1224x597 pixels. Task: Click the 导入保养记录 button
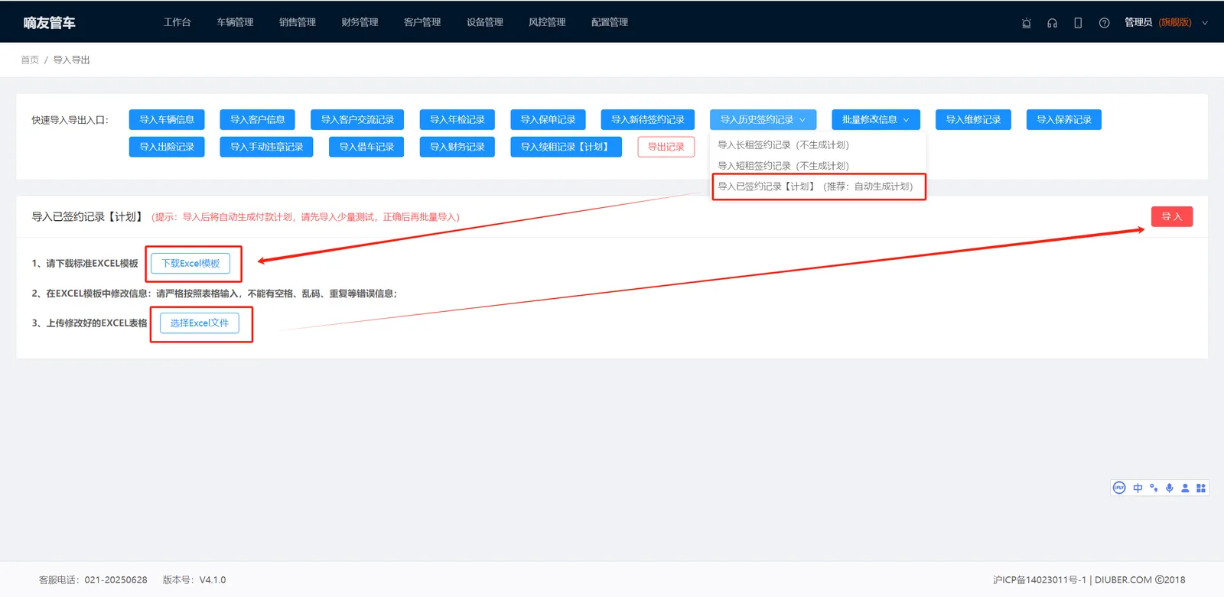point(1064,119)
